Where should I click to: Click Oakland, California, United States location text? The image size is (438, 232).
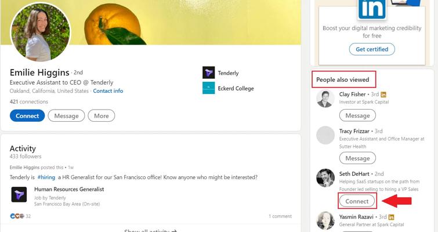click(x=49, y=90)
